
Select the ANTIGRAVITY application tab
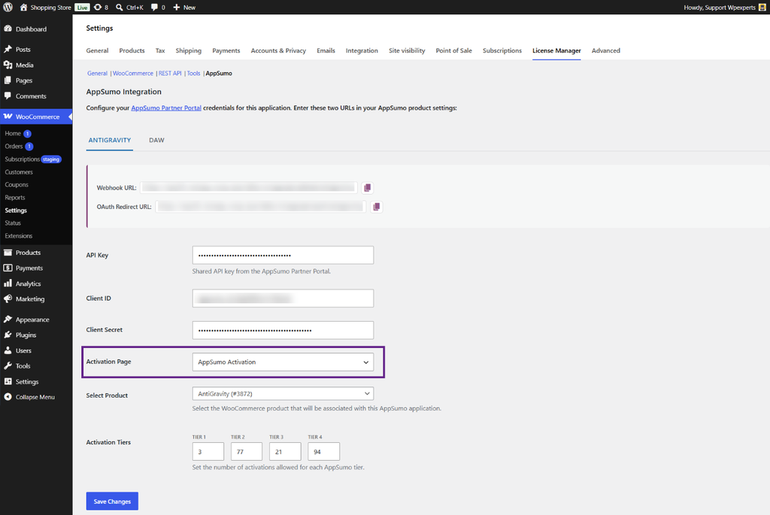coord(110,141)
